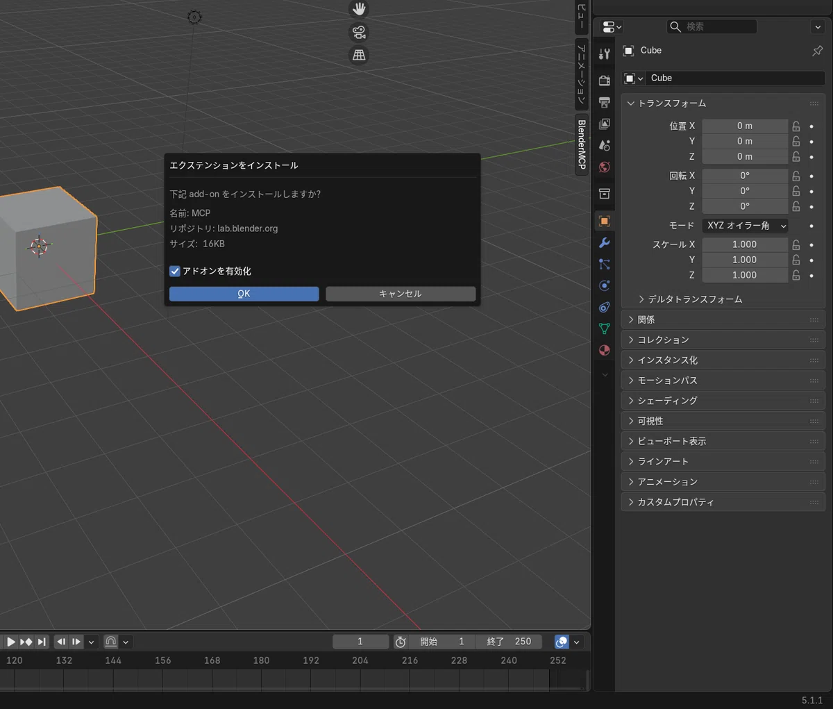
Task: Open the Modifiers wrench tab
Action: point(605,242)
